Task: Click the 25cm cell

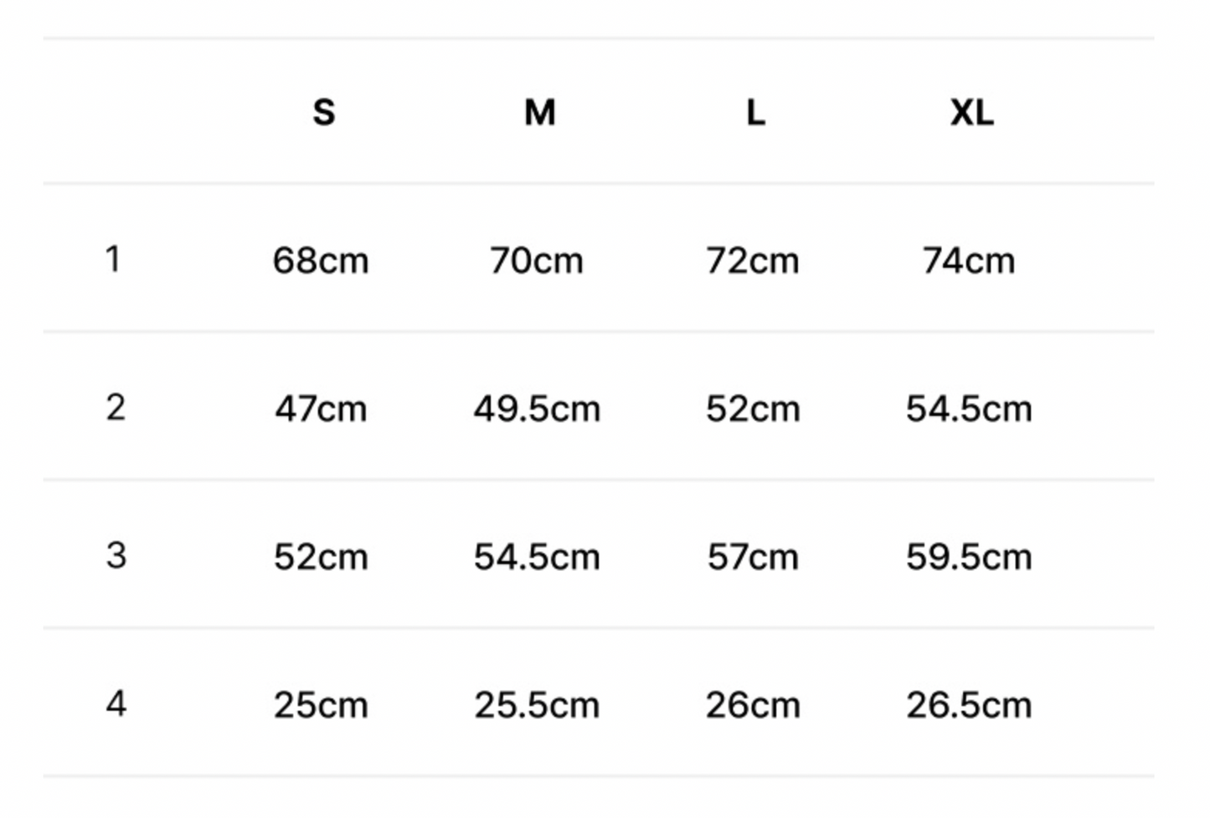Action: pyautogui.click(x=321, y=705)
